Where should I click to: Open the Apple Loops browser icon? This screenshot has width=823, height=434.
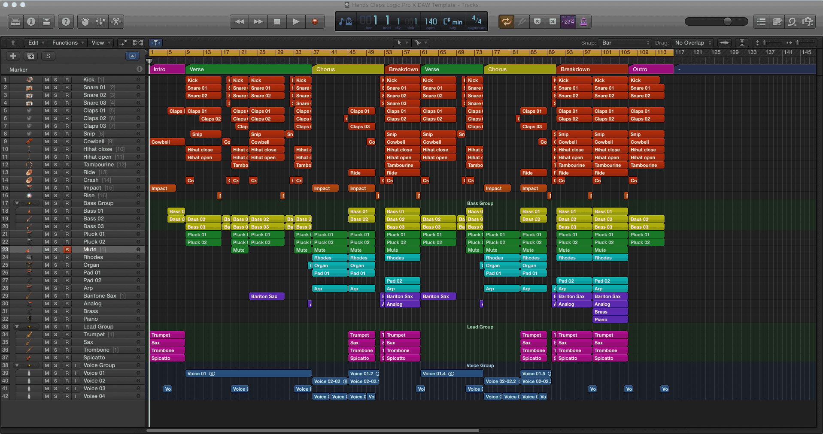pyautogui.click(x=793, y=21)
